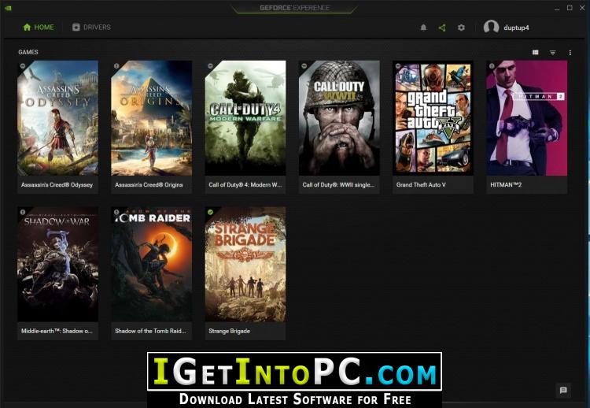Click status badge on Assassin's Creed Origins

116,66
